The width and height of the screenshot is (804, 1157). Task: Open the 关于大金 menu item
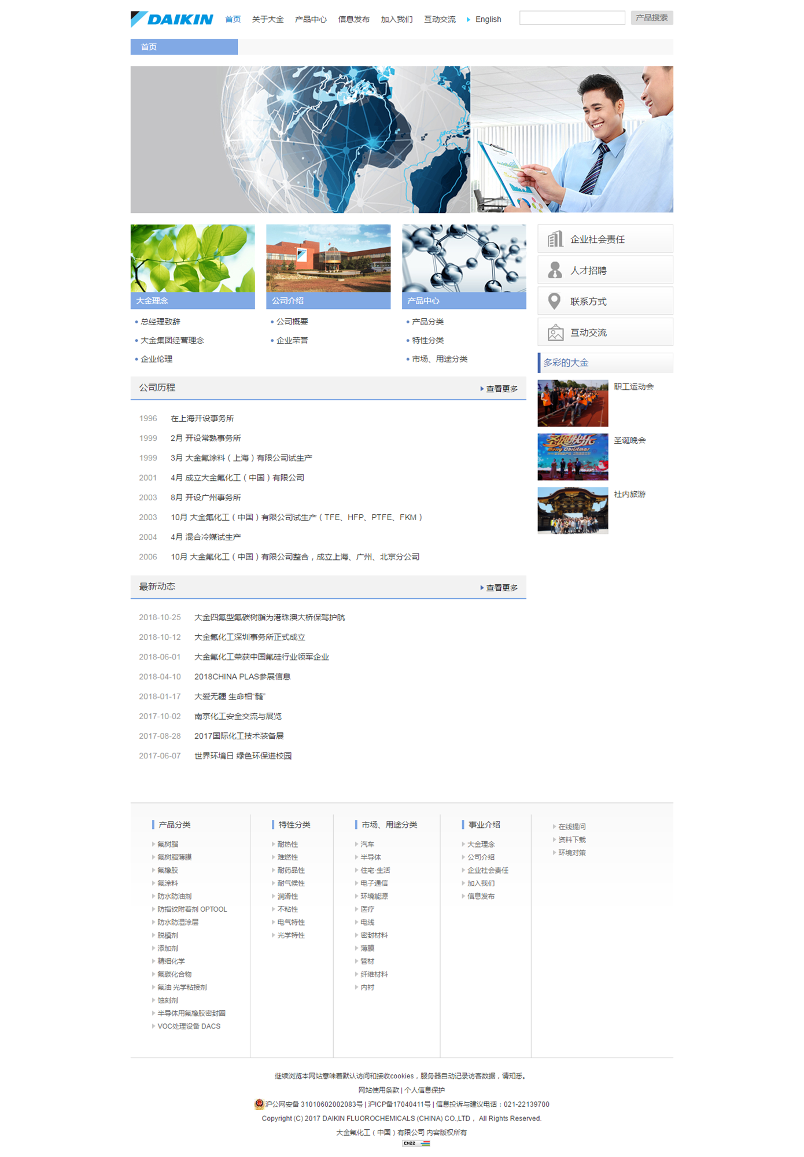[x=268, y=20]
